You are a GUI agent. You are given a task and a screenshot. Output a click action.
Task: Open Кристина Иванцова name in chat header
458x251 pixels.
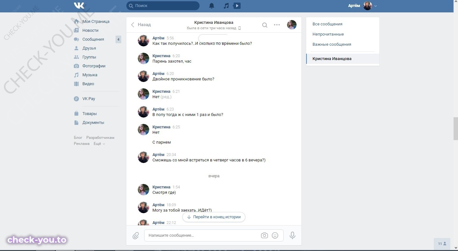(214, 23)
